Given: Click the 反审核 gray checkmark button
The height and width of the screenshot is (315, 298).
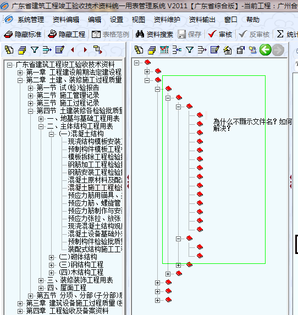Looking at the screenshot, I should pos(254,34).
